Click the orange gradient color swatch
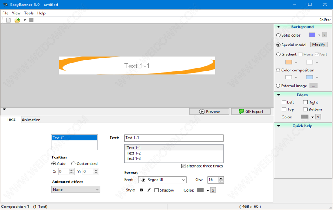 pyautogui.click(x=289, y=62)
